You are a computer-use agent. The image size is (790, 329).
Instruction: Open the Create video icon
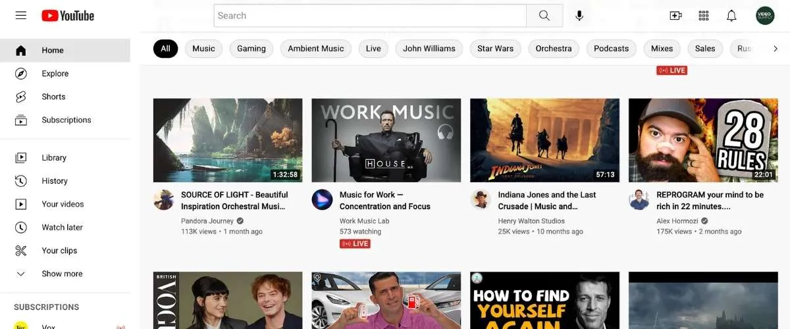(675, 16)
